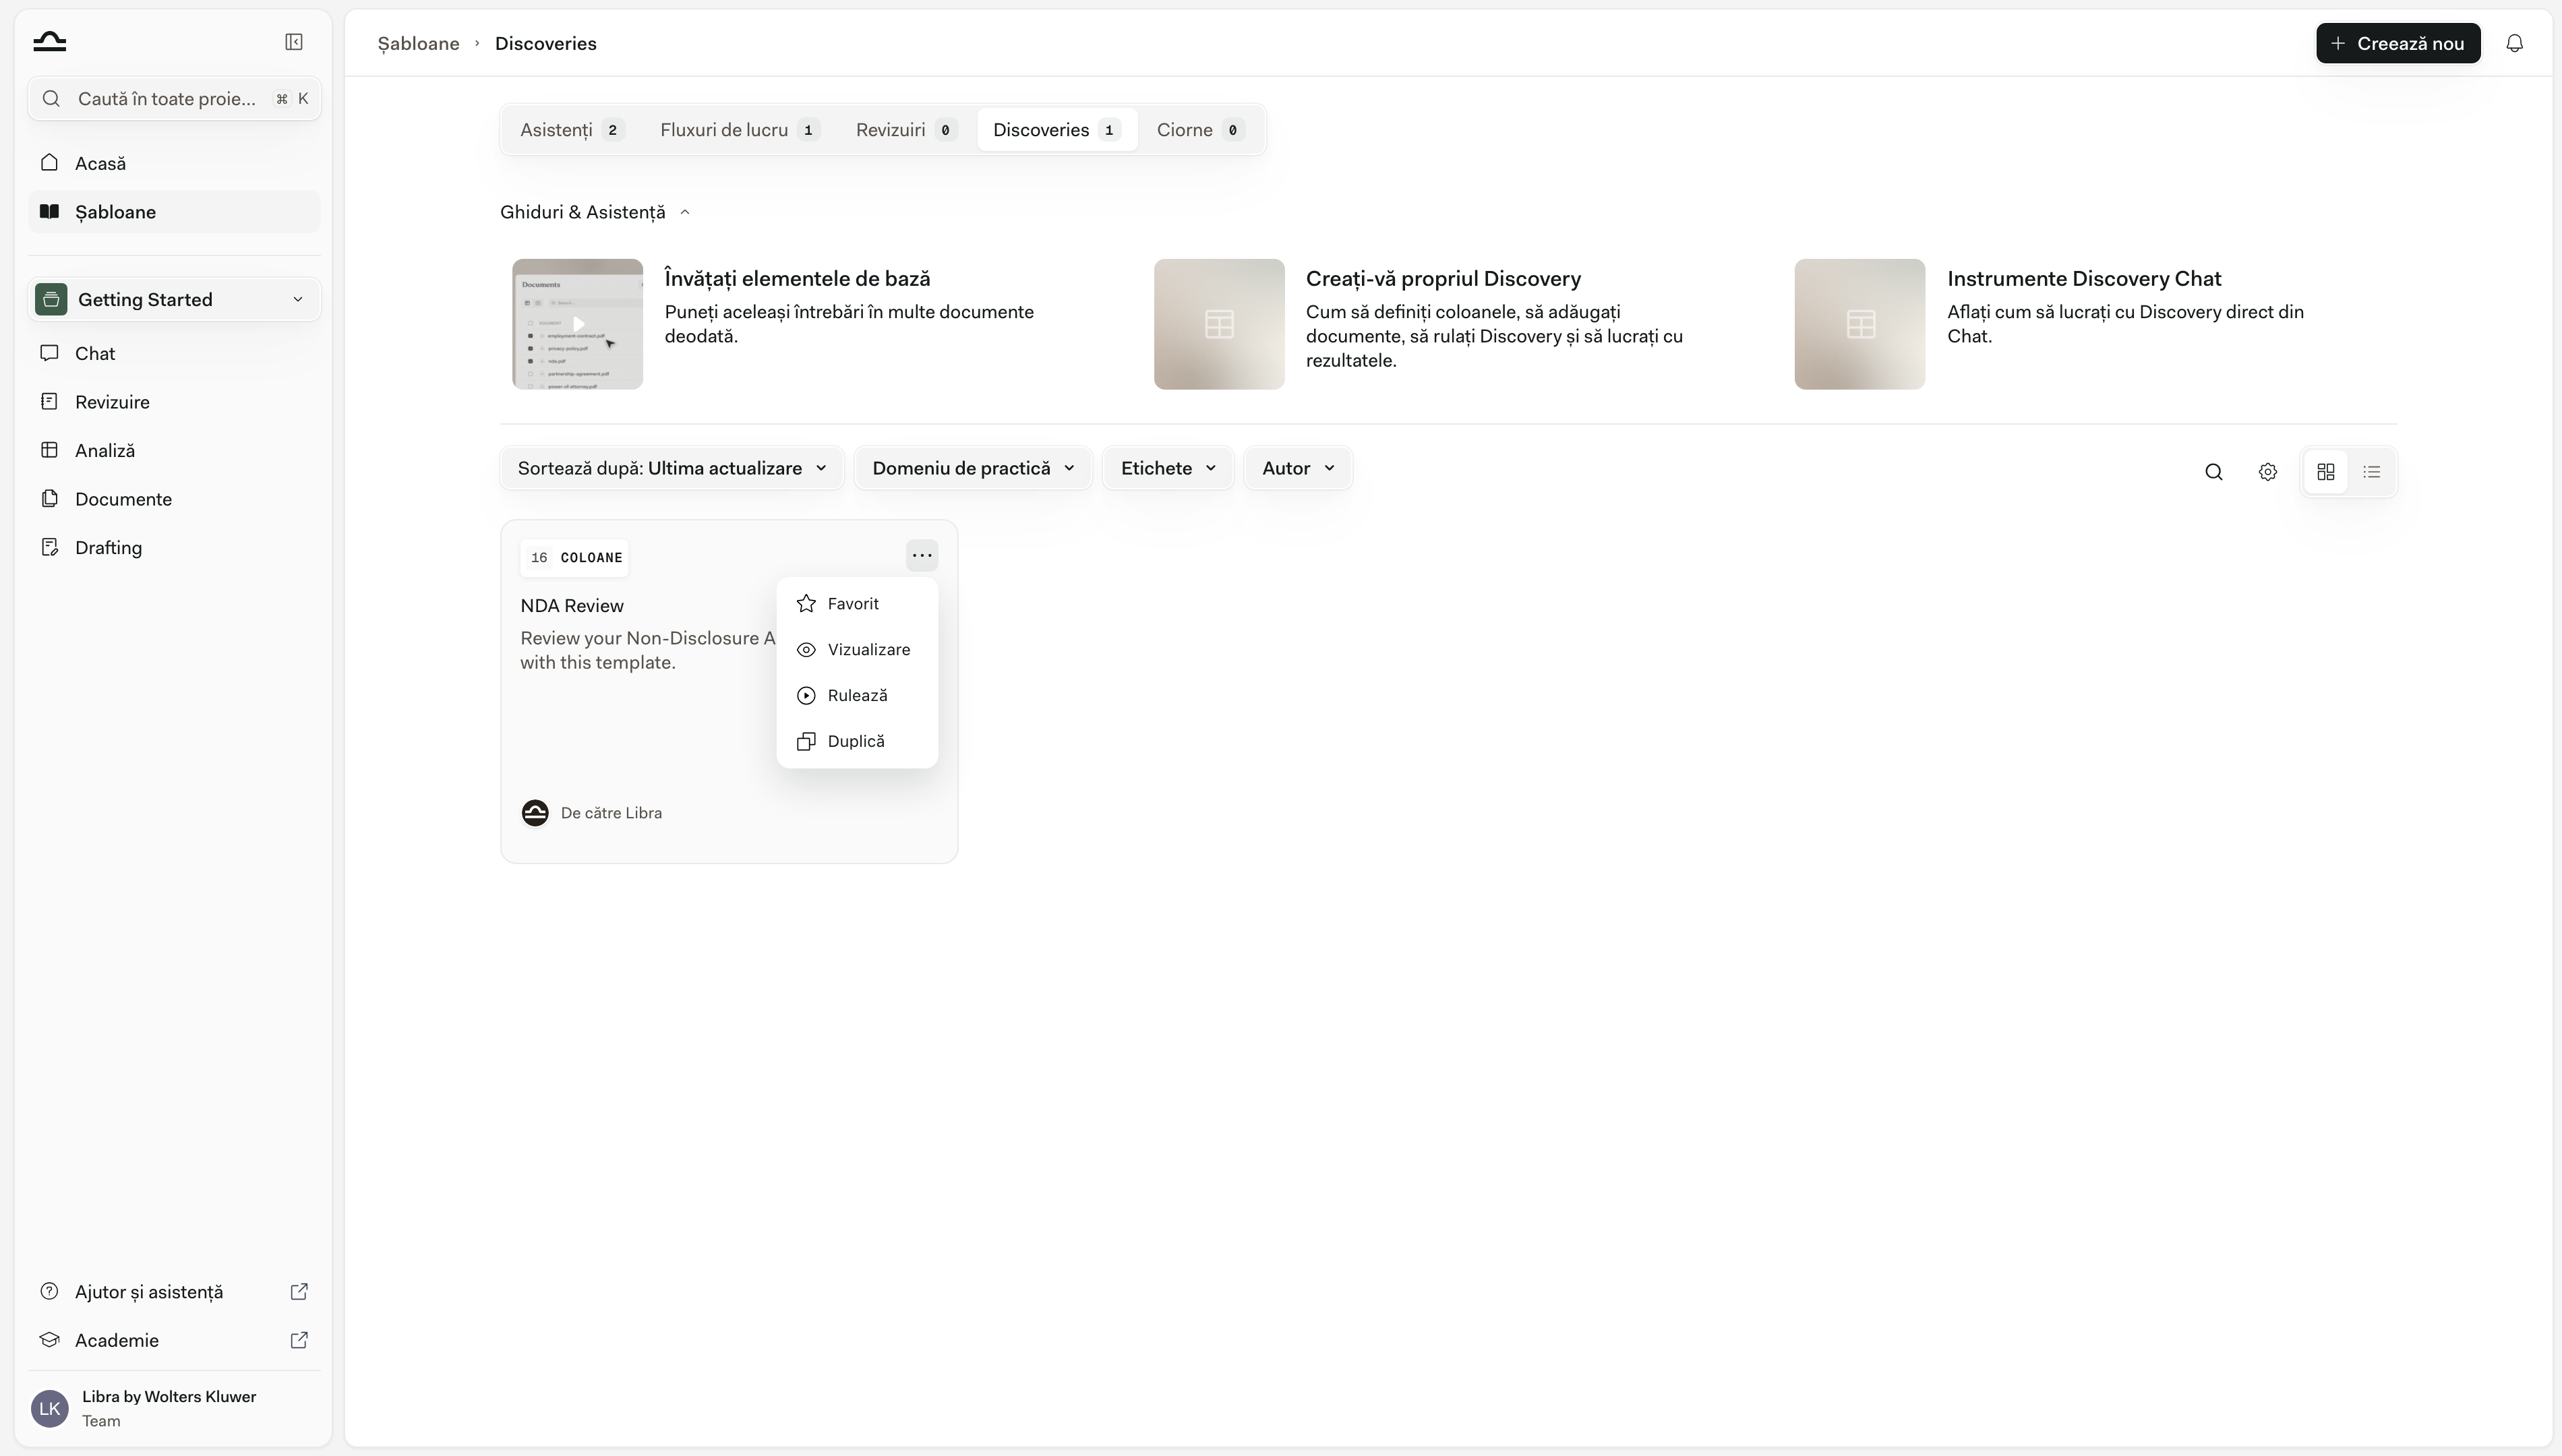Screen dimensions: 2562x1456
Task: Choose Rulează from the context menu
Action: pos(857,695)
